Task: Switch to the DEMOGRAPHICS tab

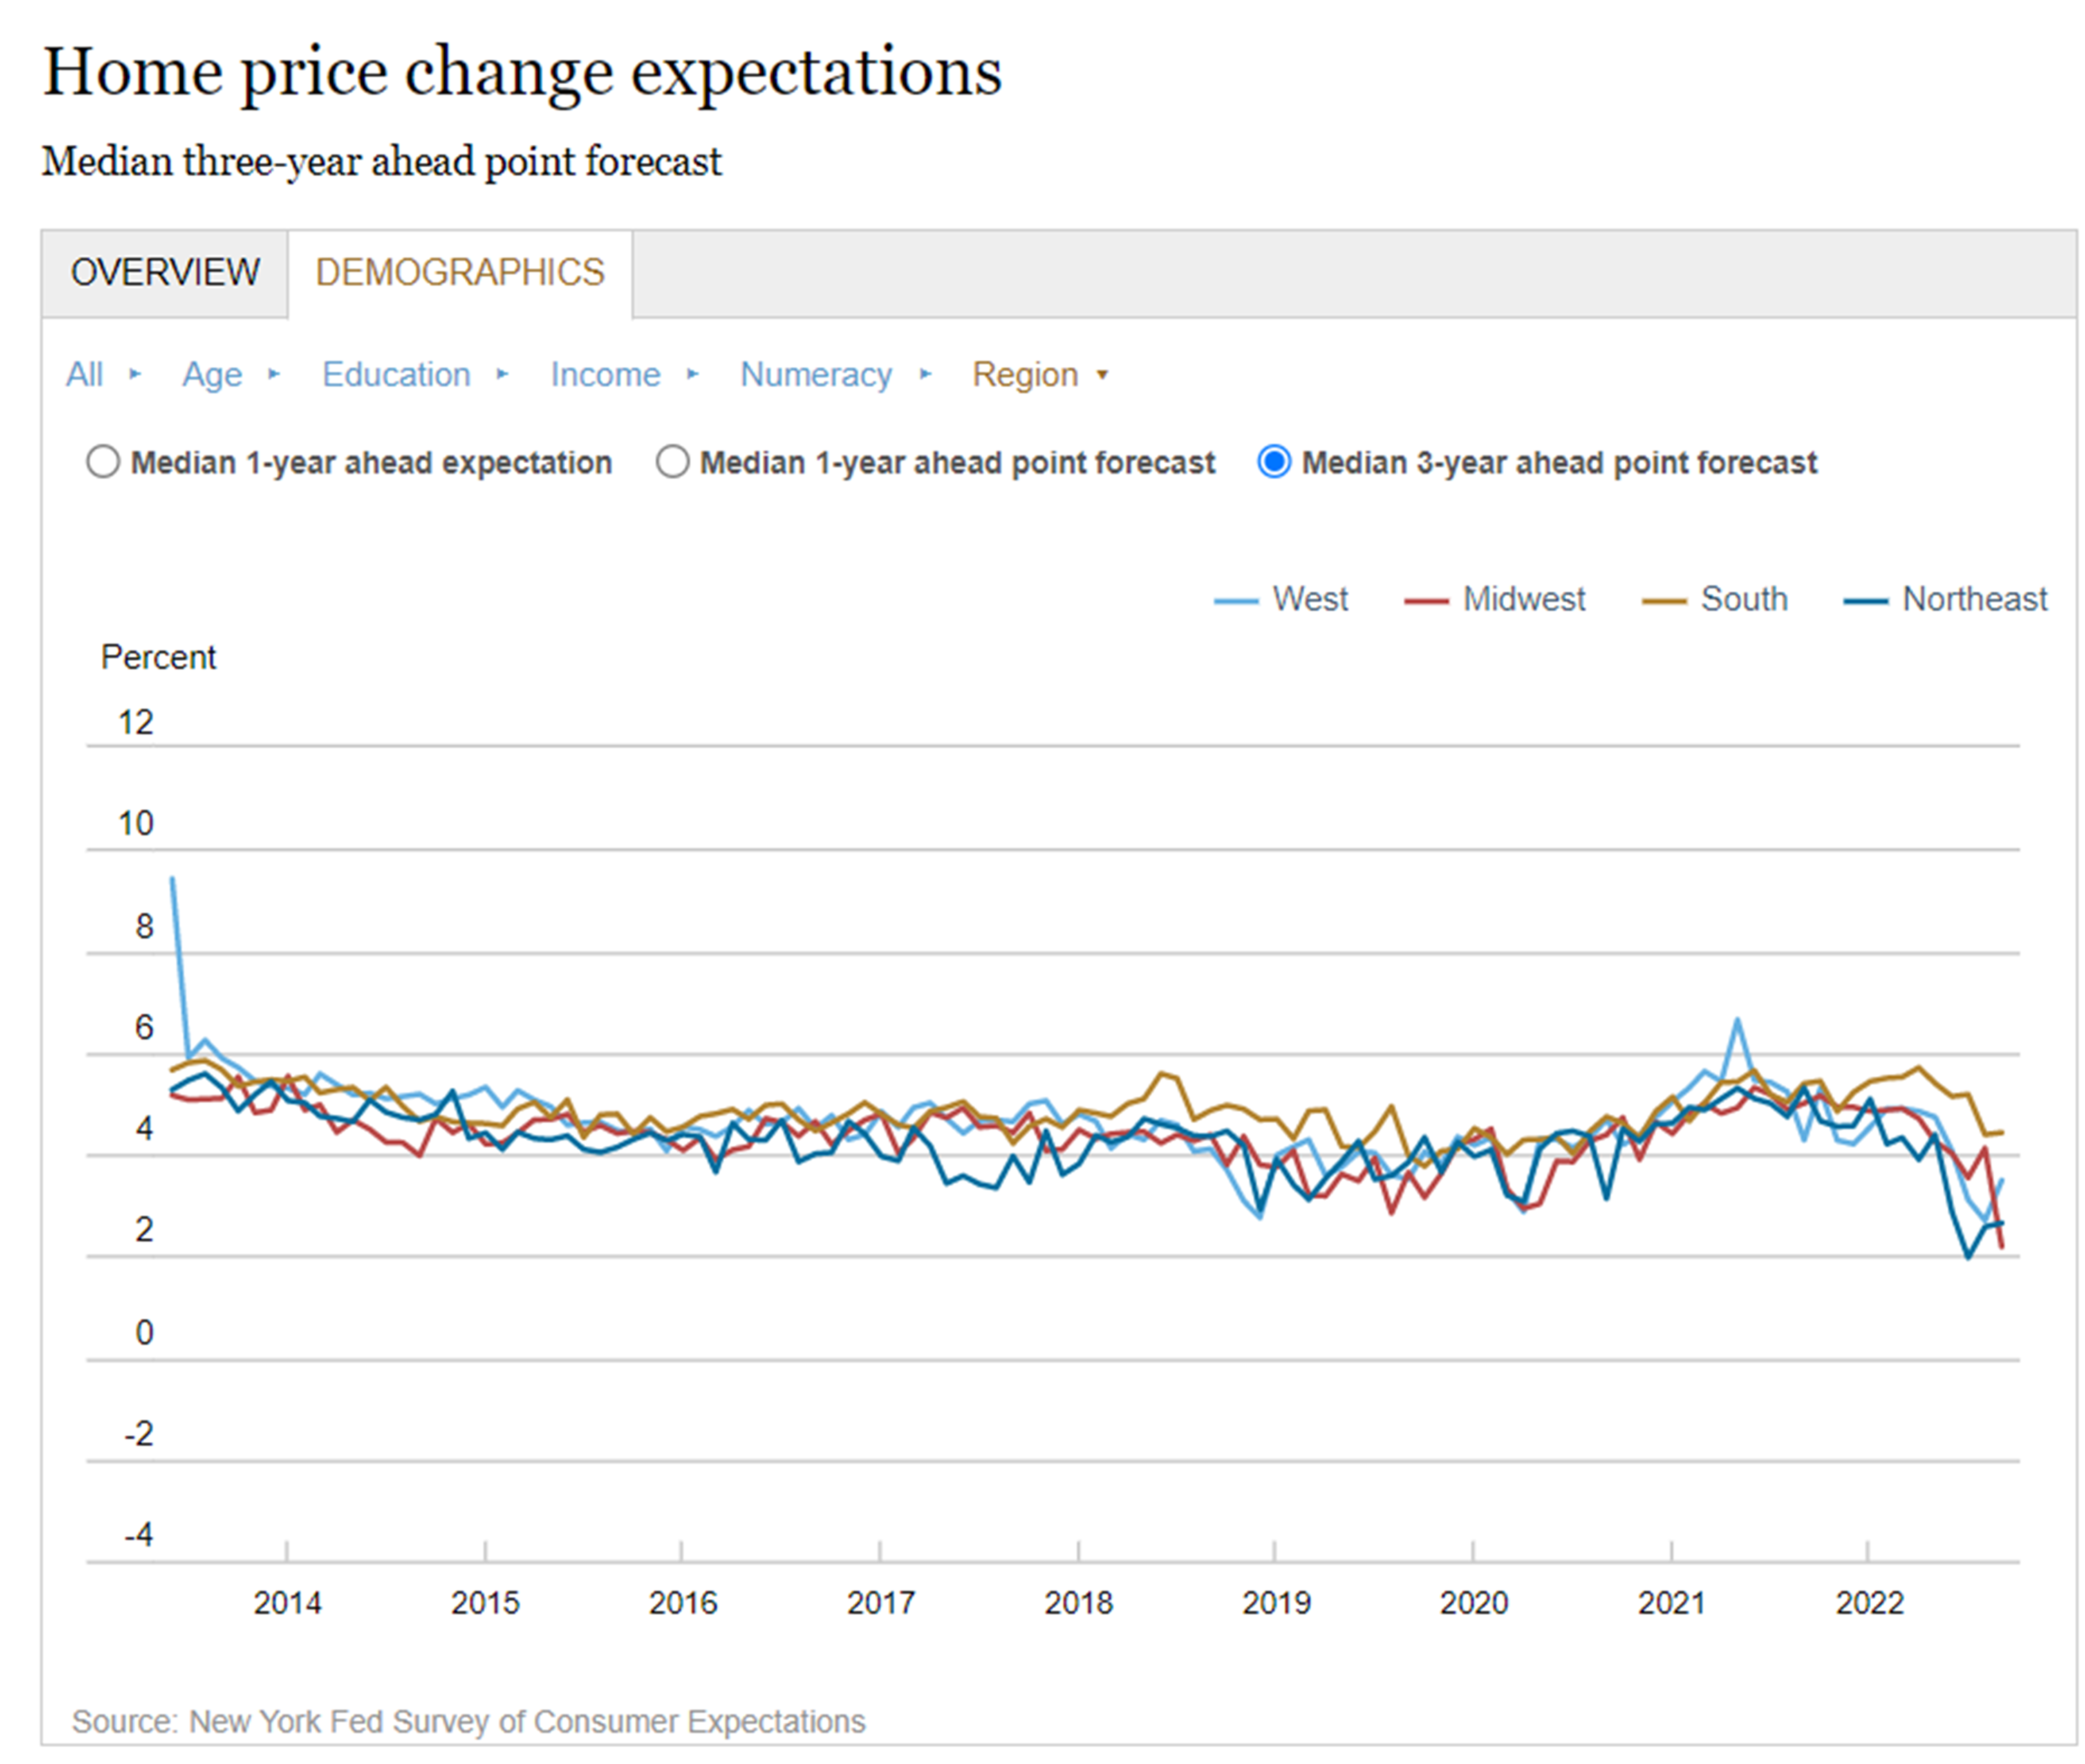Action: (x=460, y=271)
